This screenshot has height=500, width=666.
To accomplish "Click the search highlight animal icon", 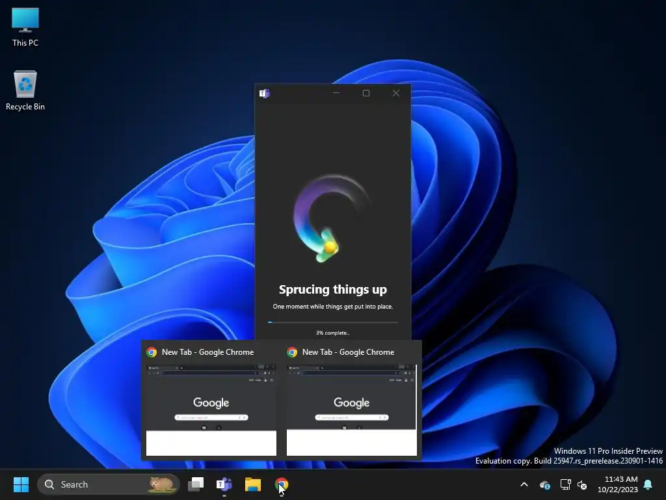I will tap(161, 484).
